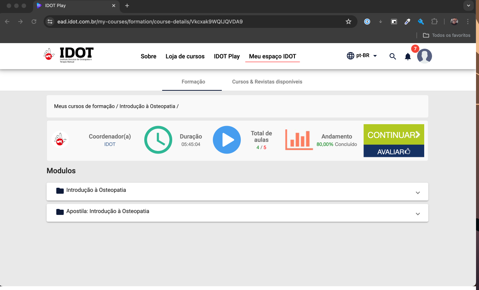479x290 pixels.
Task: Open the Loja de cursos menu
Action: [x=185, y=57]
